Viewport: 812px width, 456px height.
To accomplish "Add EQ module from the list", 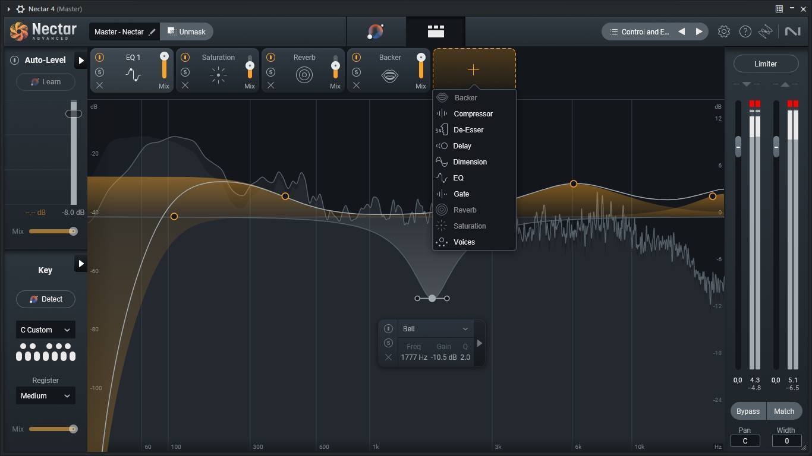I will click(474, 178).
